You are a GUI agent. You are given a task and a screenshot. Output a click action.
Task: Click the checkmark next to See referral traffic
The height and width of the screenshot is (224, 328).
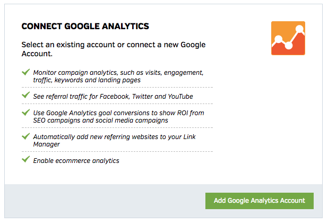[x=25, y=95]
